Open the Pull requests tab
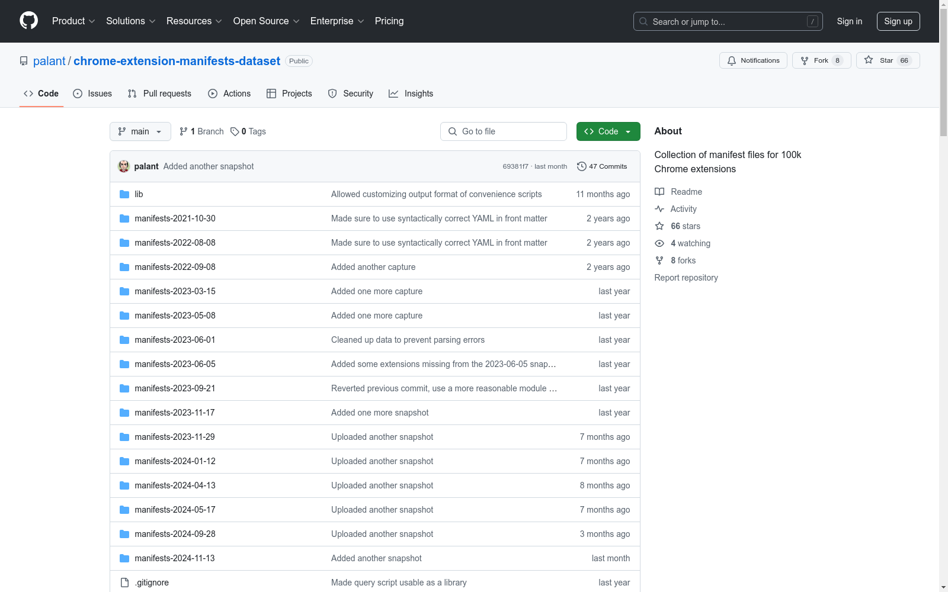 coord(159,94)
